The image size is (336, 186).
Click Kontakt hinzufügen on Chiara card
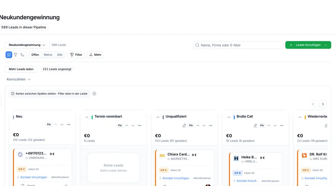pos(176,178)
